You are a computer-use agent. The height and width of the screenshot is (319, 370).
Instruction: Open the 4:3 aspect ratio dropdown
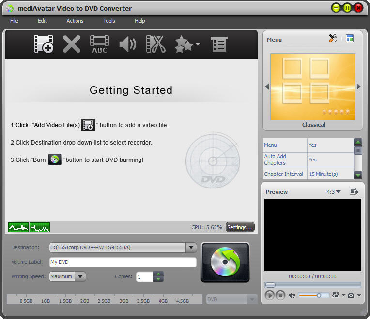pos(334,192)
